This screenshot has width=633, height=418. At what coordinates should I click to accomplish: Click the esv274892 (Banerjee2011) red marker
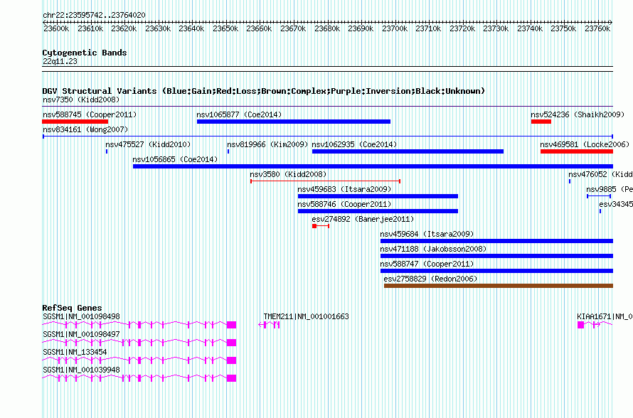[x=321, y=226]
